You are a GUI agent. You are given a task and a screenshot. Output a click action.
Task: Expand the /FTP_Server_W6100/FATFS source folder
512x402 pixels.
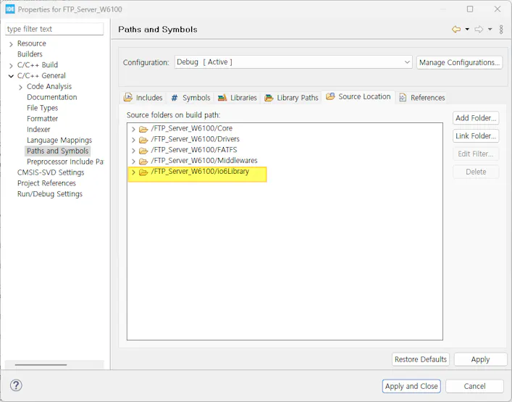[133, 151]
